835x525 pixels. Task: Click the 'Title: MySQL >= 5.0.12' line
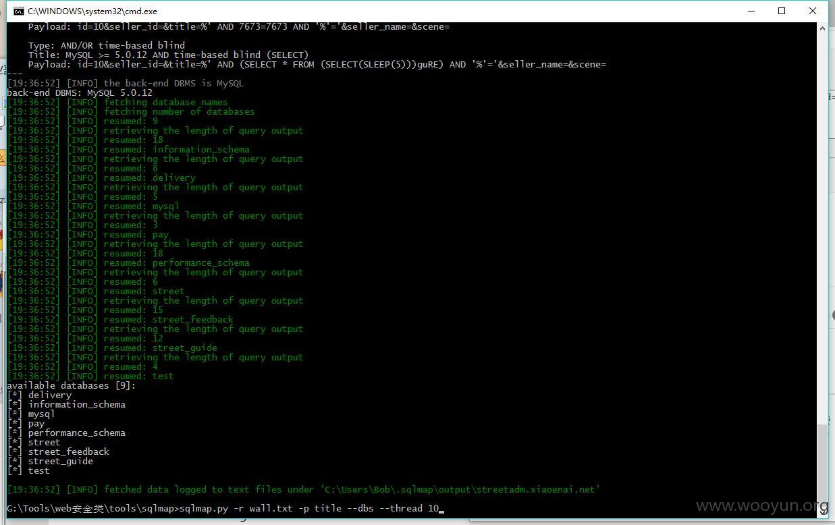click(169, 55)
